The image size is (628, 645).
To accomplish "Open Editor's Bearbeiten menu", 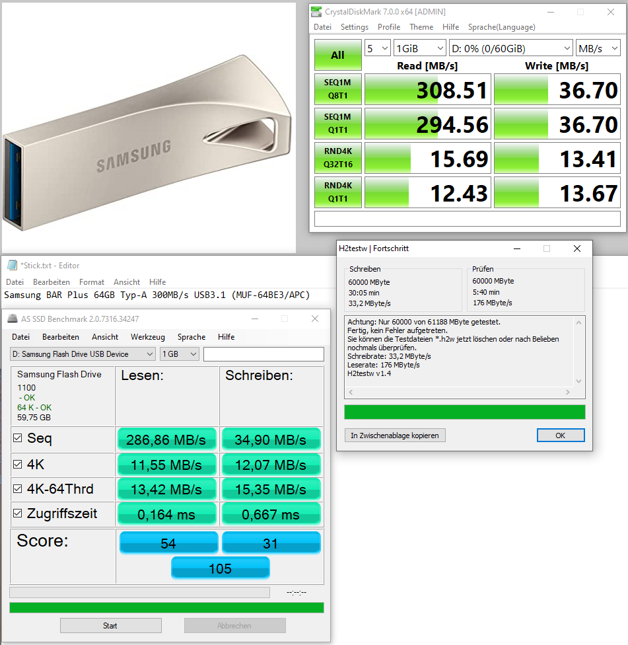I will coord(52,282).
